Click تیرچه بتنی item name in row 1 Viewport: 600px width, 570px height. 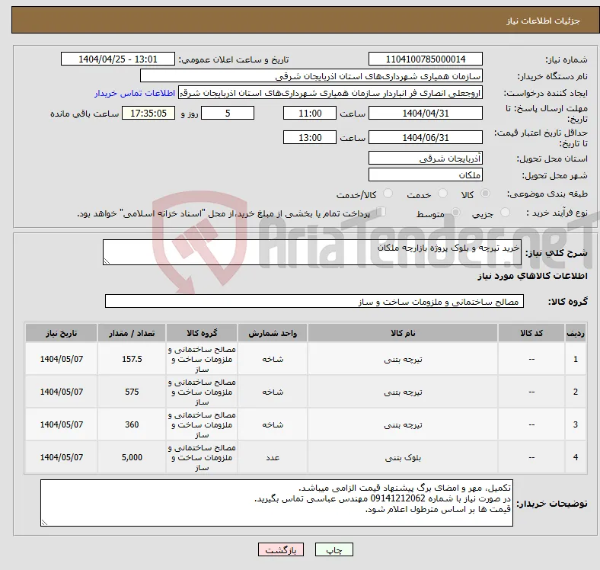(403, 359)
